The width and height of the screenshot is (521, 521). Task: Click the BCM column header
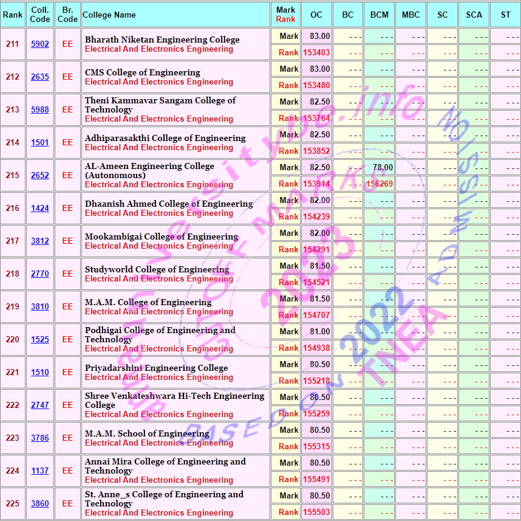point(380,15)
